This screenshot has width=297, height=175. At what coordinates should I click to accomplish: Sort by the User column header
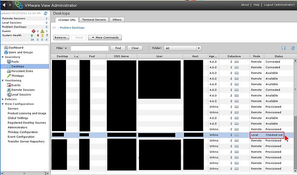click(160, 56)
